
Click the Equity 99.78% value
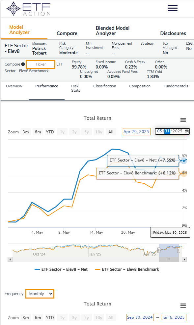pos(79,67)
